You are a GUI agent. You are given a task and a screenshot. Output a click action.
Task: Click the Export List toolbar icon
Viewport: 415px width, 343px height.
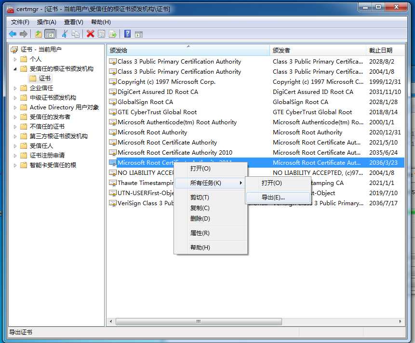tap(113, 34)
